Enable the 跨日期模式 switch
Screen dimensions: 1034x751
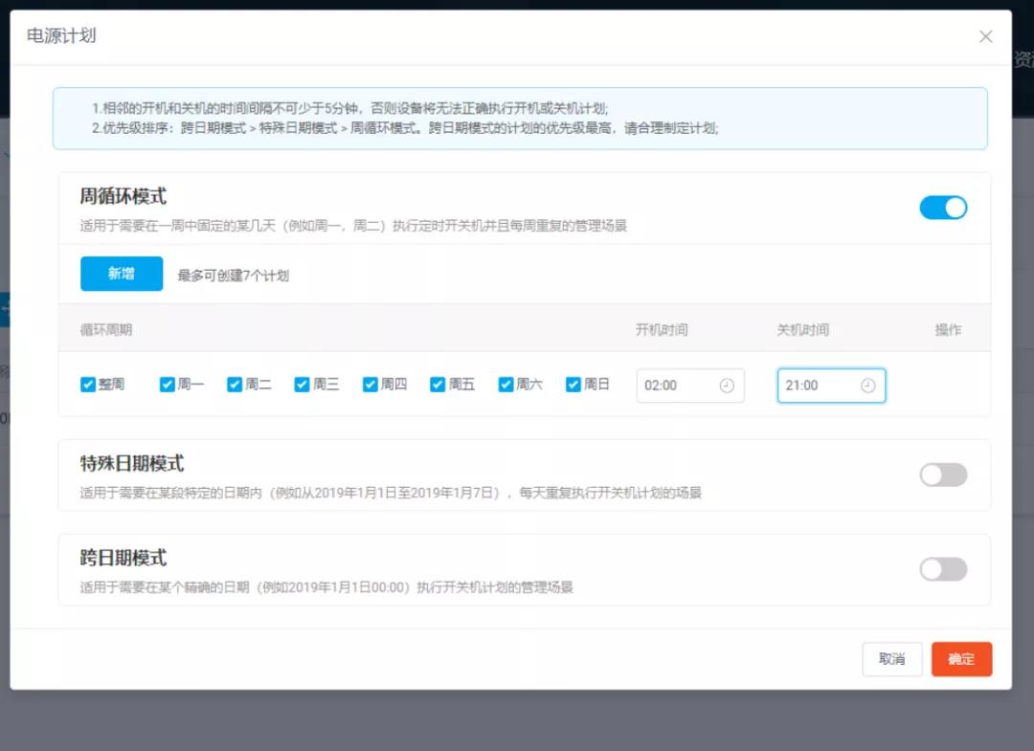943,569
